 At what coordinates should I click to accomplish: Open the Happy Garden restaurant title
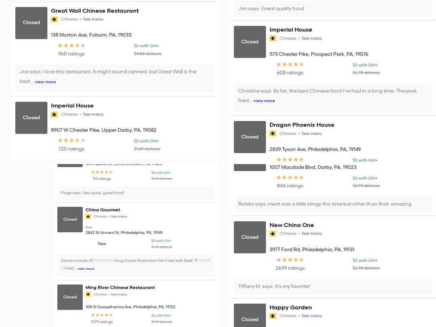[290, 307]
